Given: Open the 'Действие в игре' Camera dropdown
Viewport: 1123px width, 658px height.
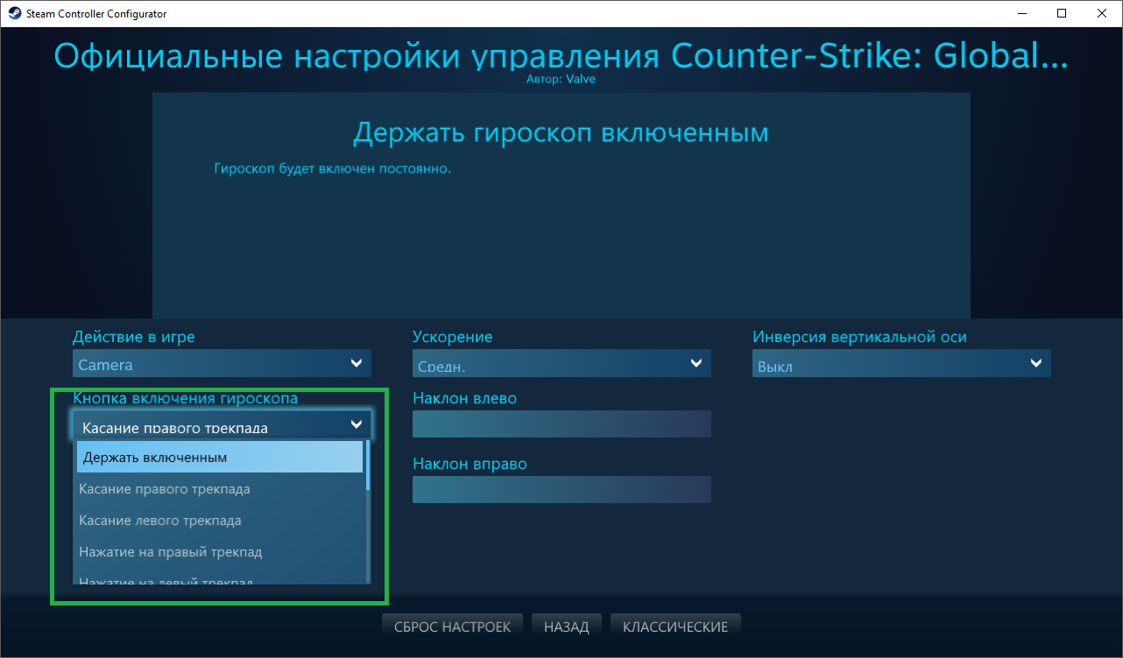Looking at the screenshot, I should (222, 363).
